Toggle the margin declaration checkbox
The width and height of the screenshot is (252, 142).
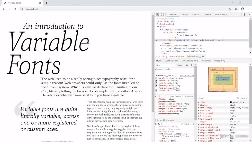(156, 78)
